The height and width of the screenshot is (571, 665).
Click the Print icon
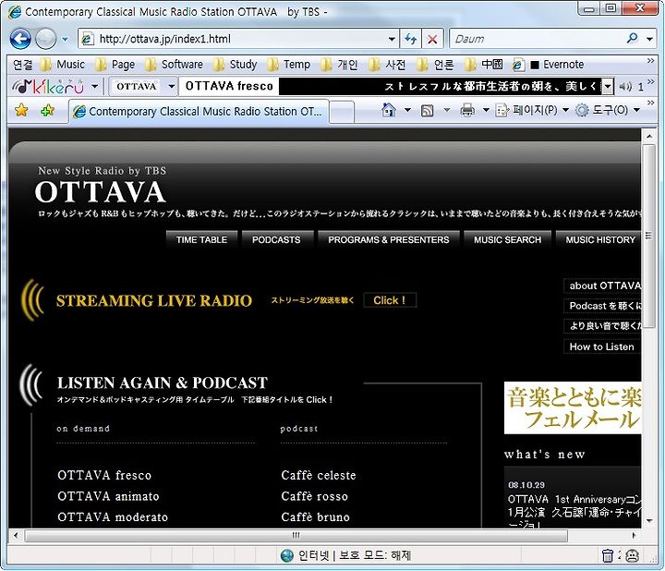click(x=467, y=111)
